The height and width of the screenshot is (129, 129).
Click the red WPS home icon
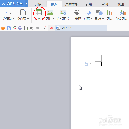pyautogui.click(x=51, y=28)
